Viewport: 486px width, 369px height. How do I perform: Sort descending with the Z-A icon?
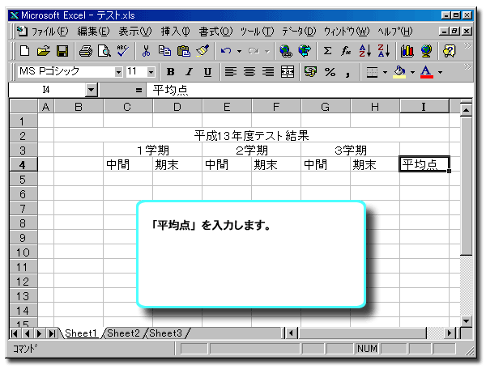pyautogui.click(x=383, y=51)
